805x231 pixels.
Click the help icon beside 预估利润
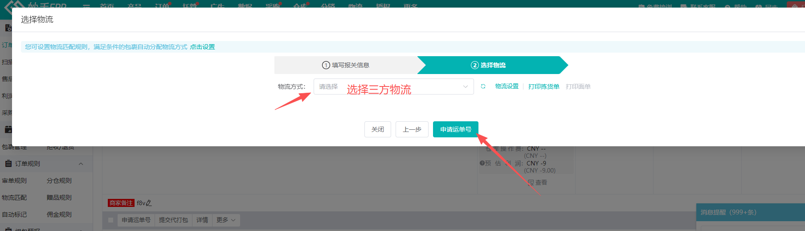[482, 163]
